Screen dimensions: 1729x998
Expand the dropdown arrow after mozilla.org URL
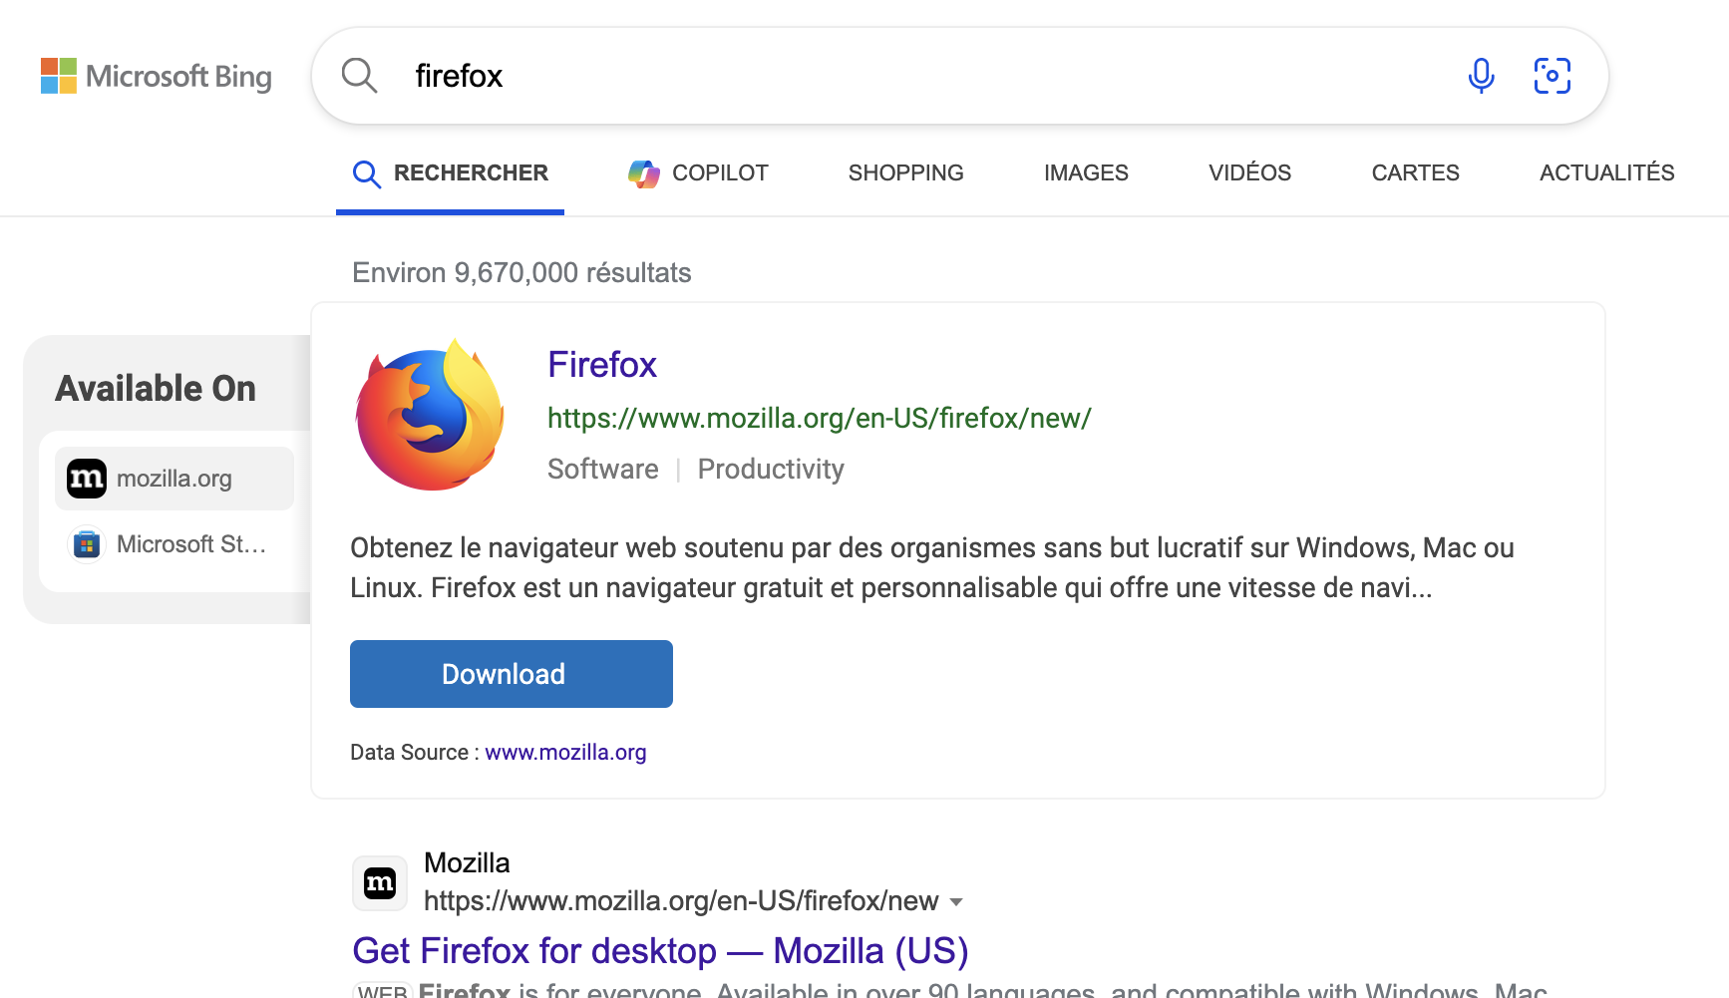pyautogui.click(x=956, y=902)
